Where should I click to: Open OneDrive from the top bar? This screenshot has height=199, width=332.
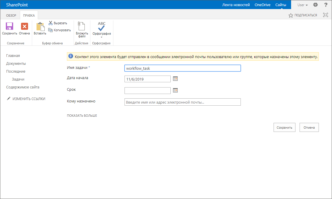coord(262,5)
